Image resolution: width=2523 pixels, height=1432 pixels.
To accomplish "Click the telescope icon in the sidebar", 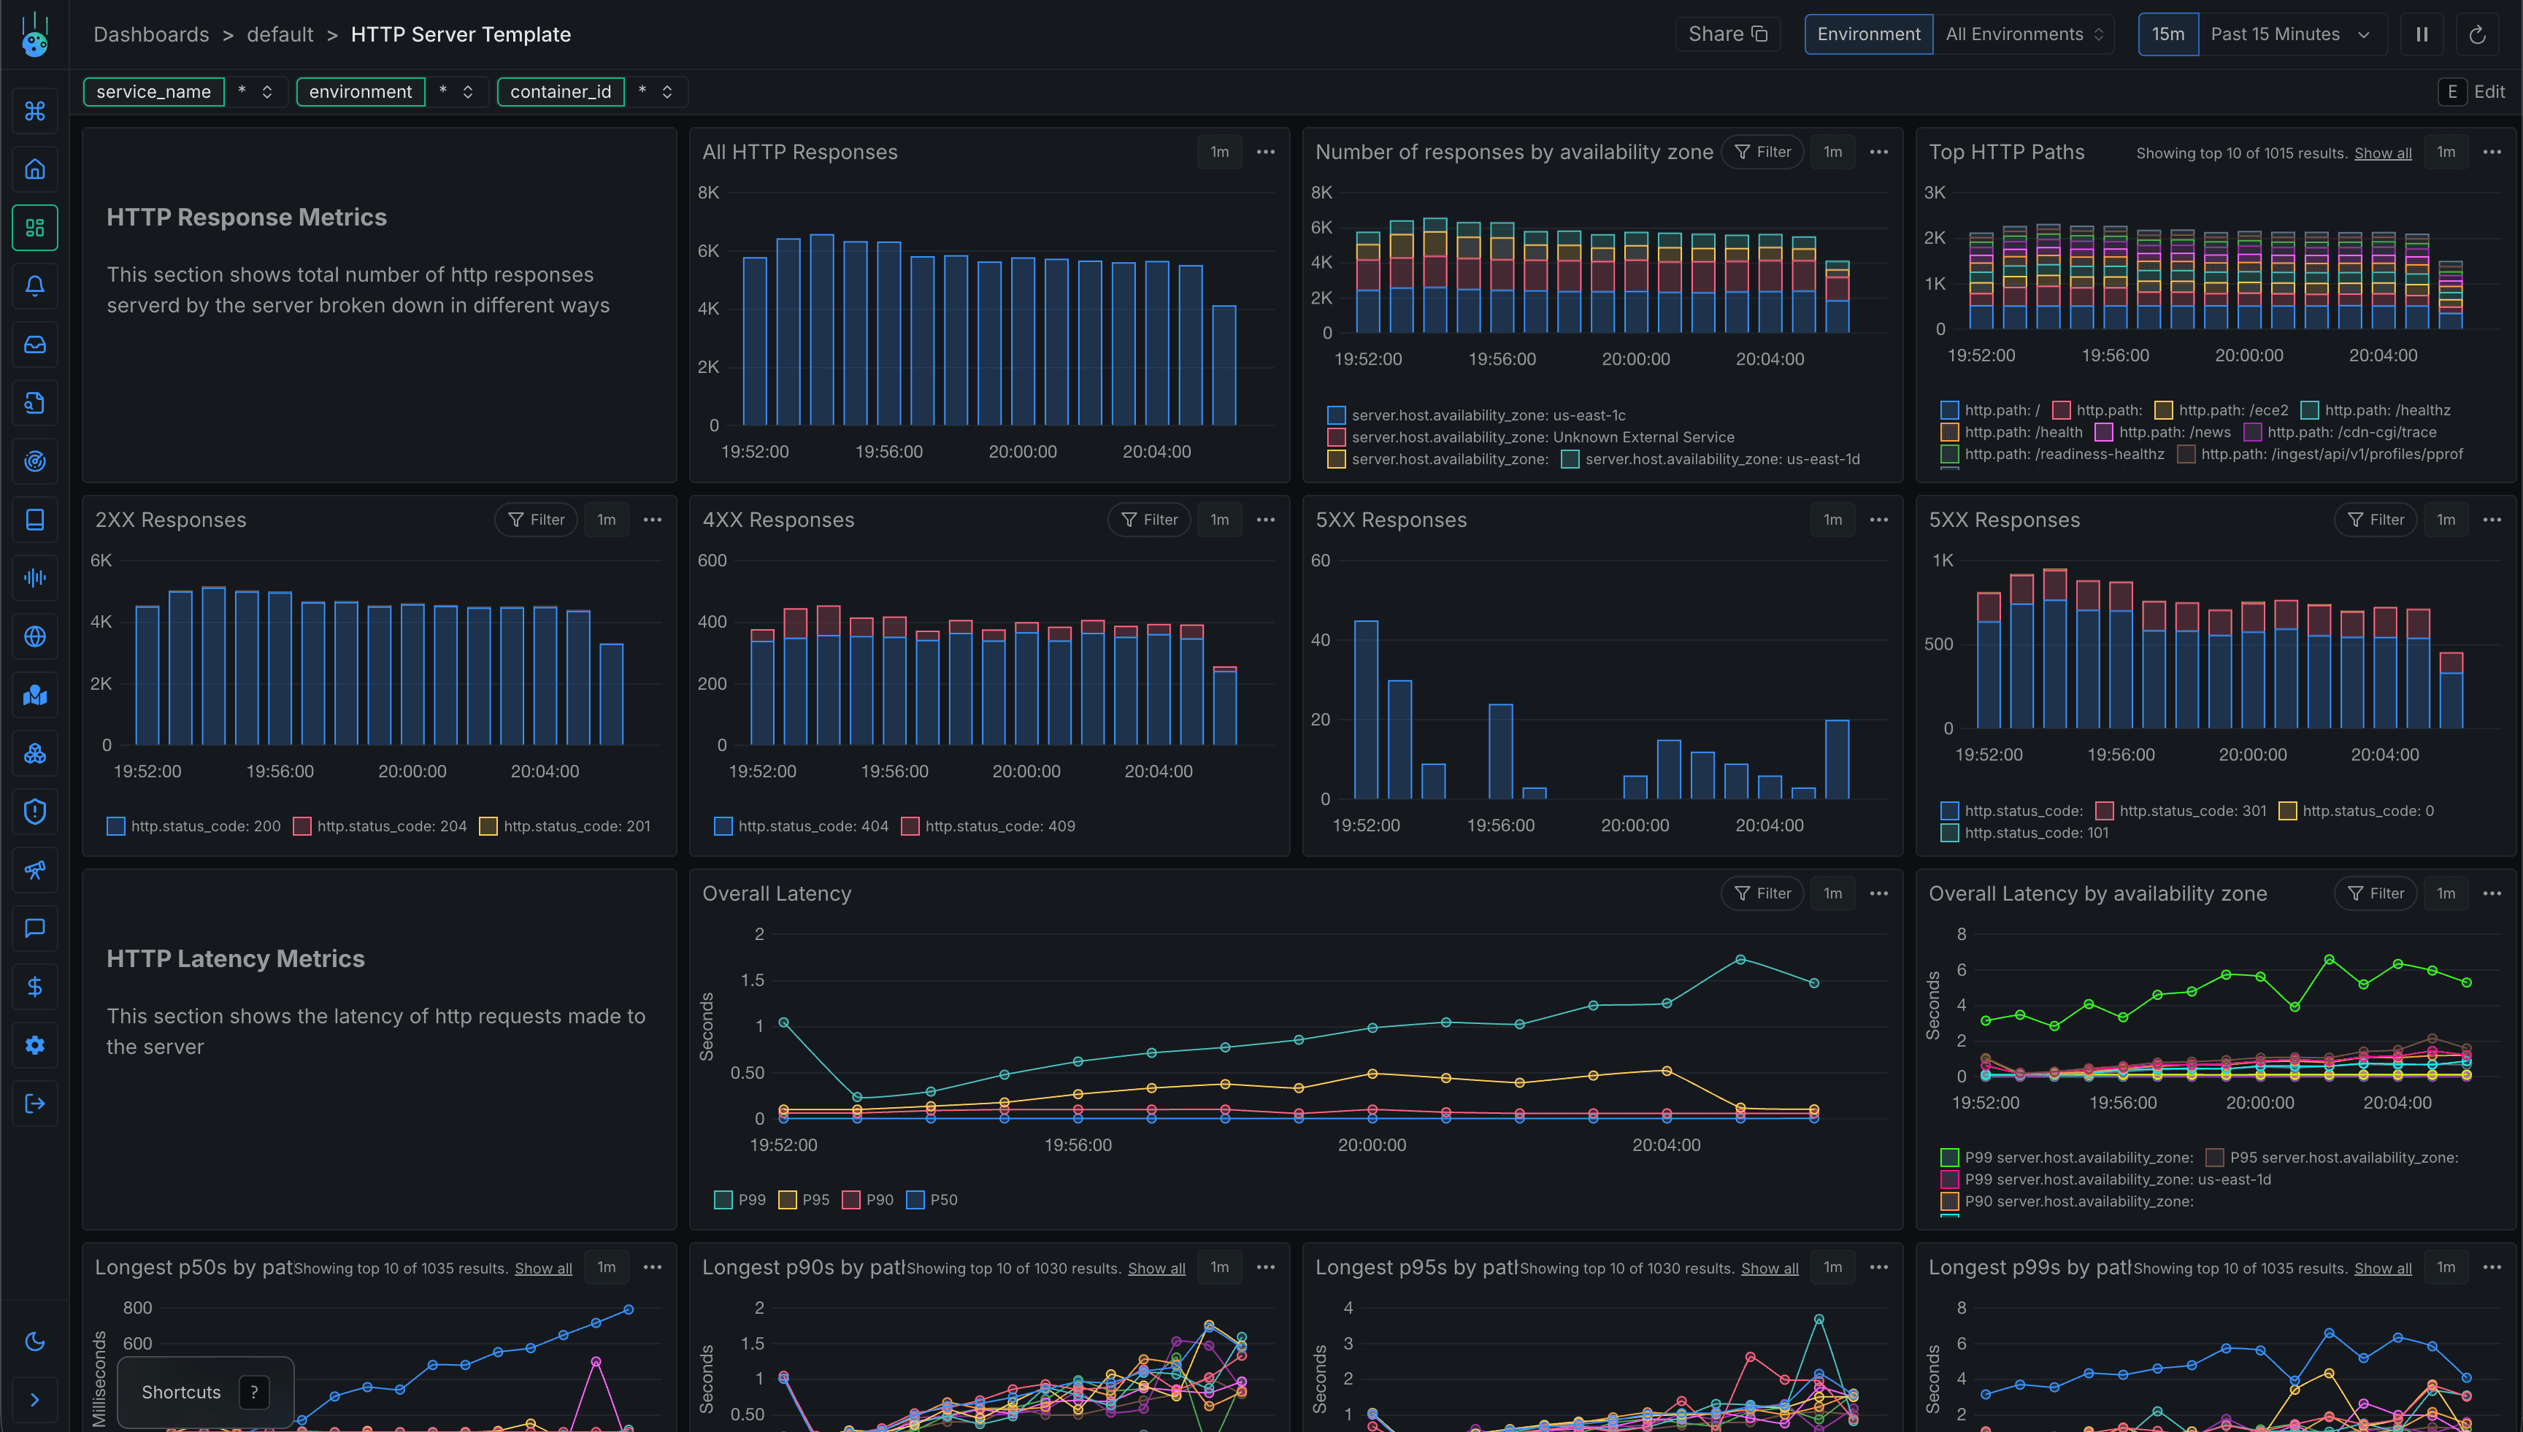I will point(36,869).
